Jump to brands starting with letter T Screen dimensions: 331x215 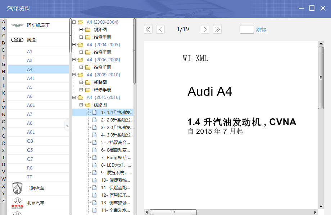[x=3, y=157]
